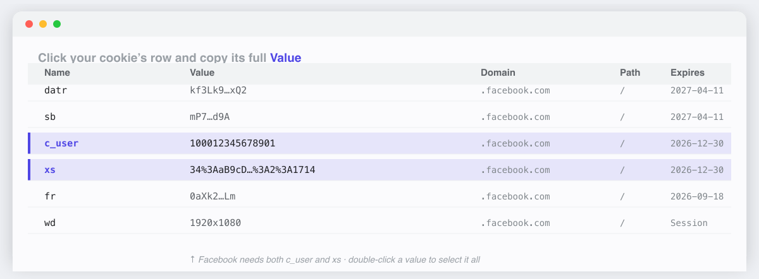The image size is (759, 279).
Task: Click the fr value 0aXk2…Lm
Action: pos(213,196)
